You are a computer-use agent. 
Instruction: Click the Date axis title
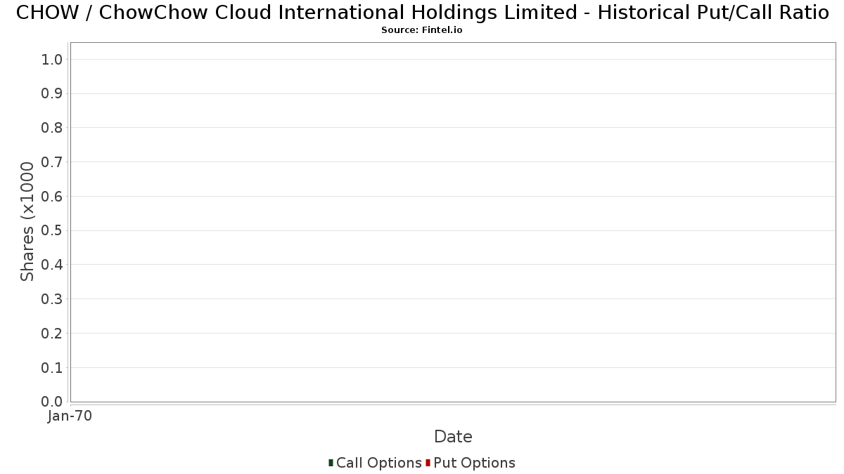pyautogui.click(x=453, y=437)
